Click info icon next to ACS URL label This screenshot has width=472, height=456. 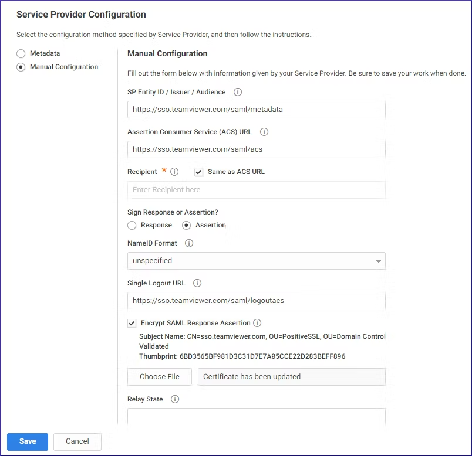point(264,132)
